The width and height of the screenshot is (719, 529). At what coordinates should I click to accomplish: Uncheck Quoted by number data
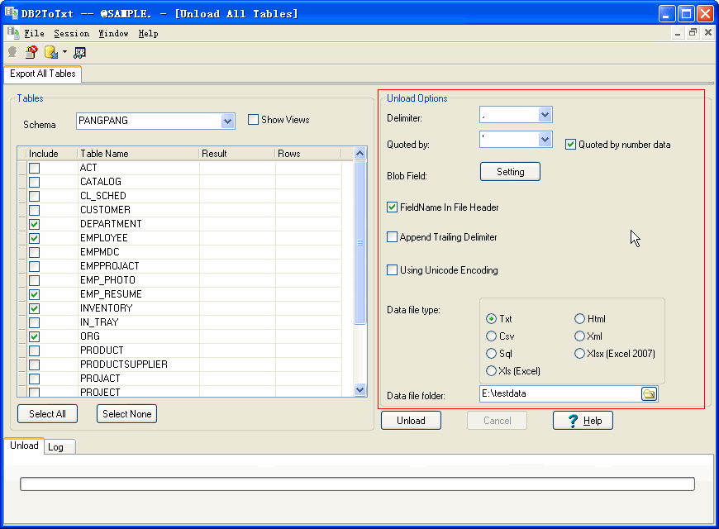(x=570, y=145)
